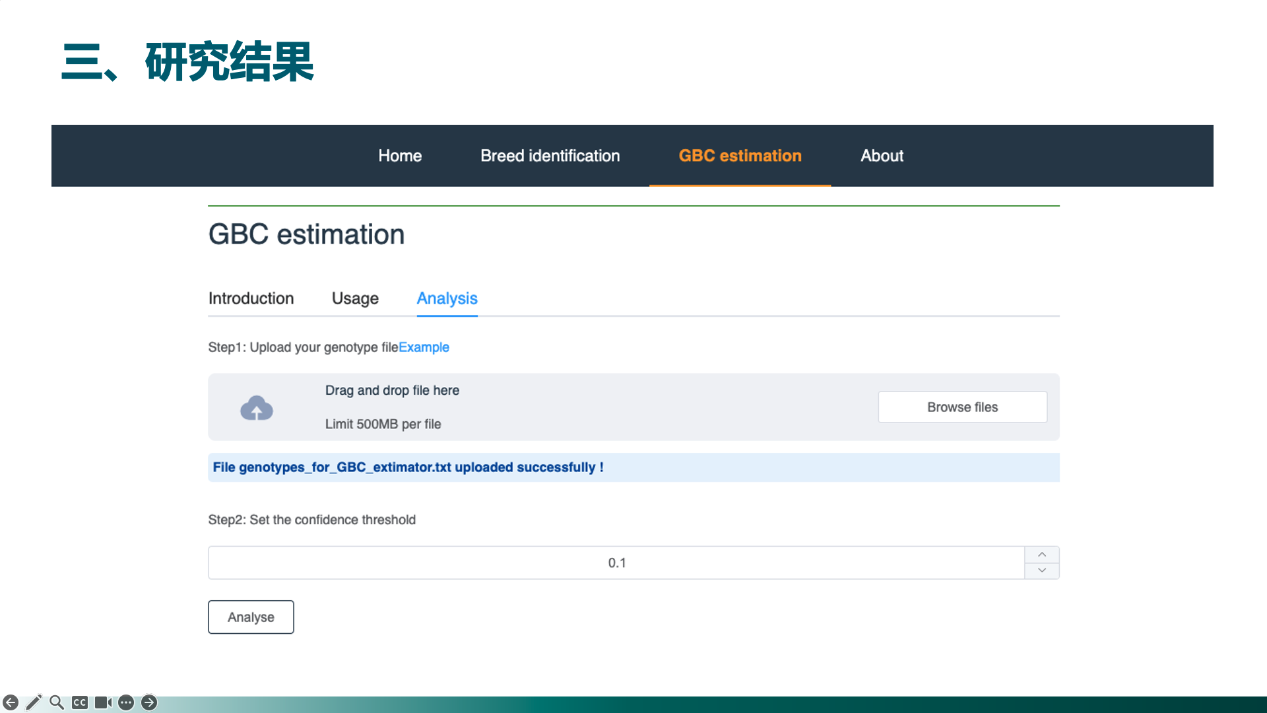The height and width of the screenshot is (713, 1267).
Task: Advance to next slide with forward arrow
Action: coord(149,702)
